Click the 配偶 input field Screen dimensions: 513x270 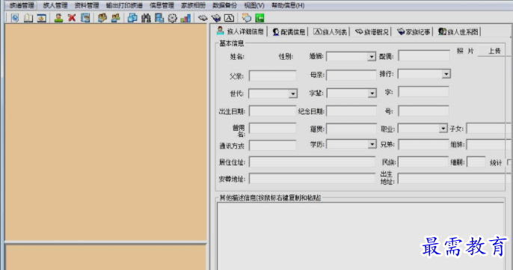coord(424,56)
